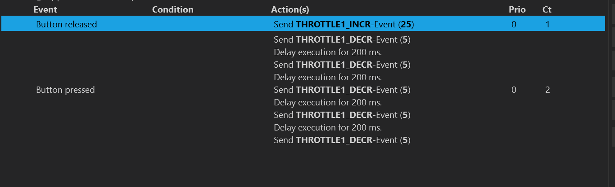Click the third THROTTLE1_DECR-Event action line

[x=342, y=90]
